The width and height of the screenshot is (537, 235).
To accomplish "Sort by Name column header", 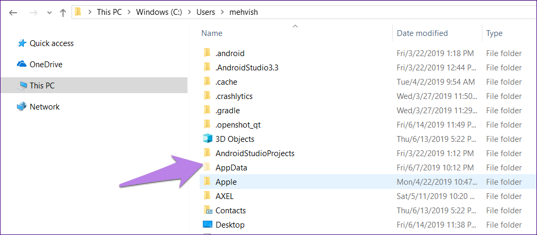I will pyautogui.click(x=212, y=33).
